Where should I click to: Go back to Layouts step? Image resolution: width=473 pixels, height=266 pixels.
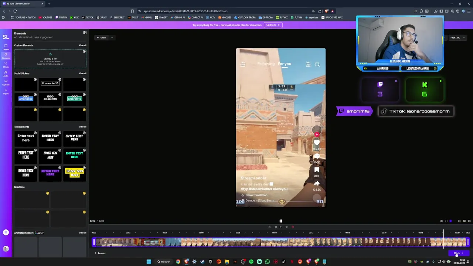click(100, 253)
